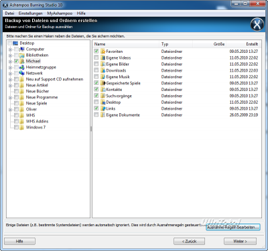This screenshot has width=268, height=251.
Task: Click the Hilfe button at bottom
Action: coord(19,242)
